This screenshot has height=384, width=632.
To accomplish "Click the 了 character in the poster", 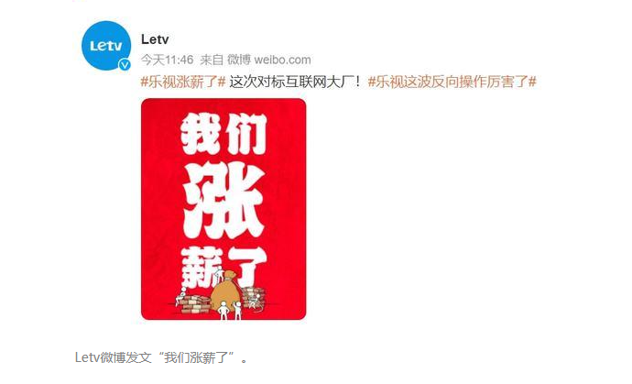I will click(246, 266).
